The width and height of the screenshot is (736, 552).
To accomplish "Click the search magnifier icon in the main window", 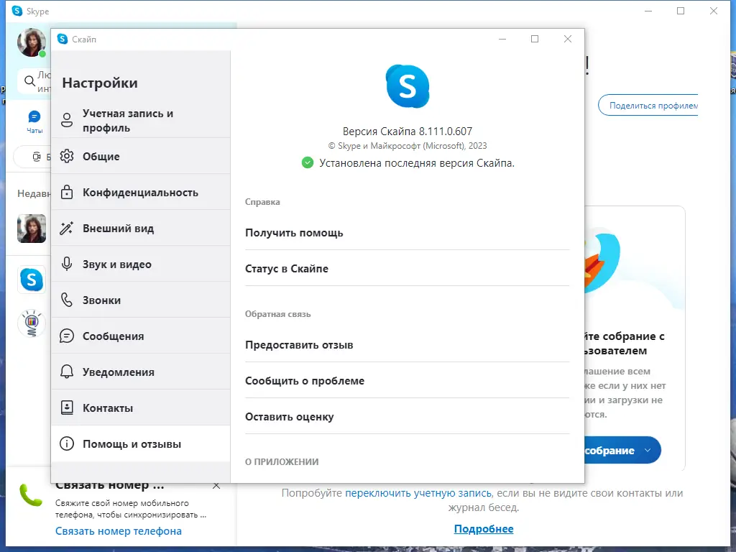I will (30, 80).
